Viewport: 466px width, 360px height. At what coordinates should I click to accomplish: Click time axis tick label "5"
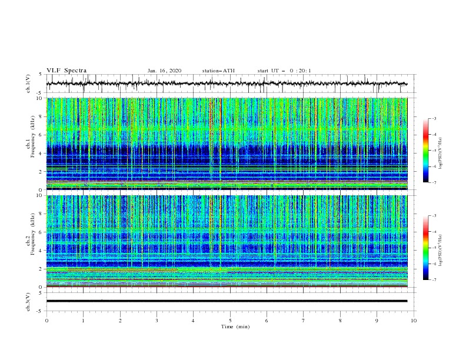click(230, 321)
